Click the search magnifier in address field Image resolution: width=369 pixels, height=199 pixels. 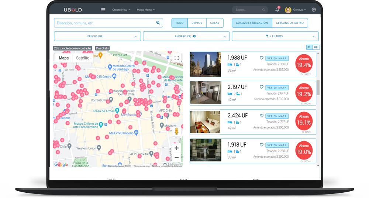pyautogui.click(x=158, y=23)
